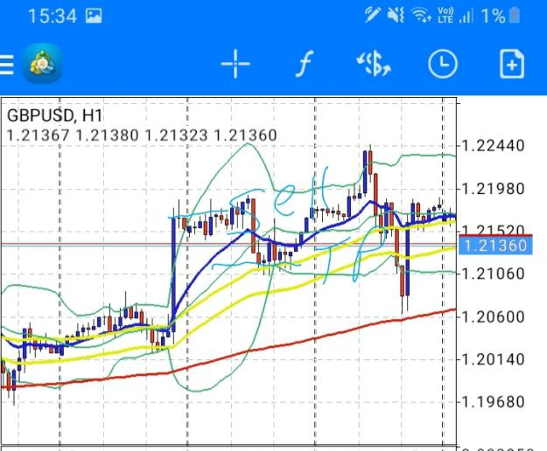547x451 pixels.
Task: Tap the cellular signal strength bars
Action: 466,16
